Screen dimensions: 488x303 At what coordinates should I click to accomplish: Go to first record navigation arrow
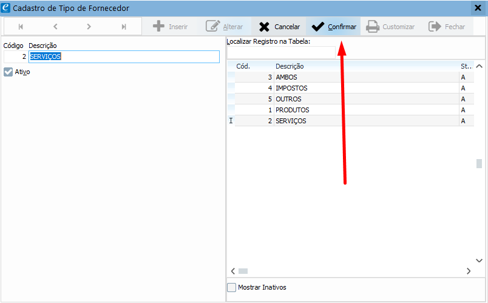tap(21, 27)
